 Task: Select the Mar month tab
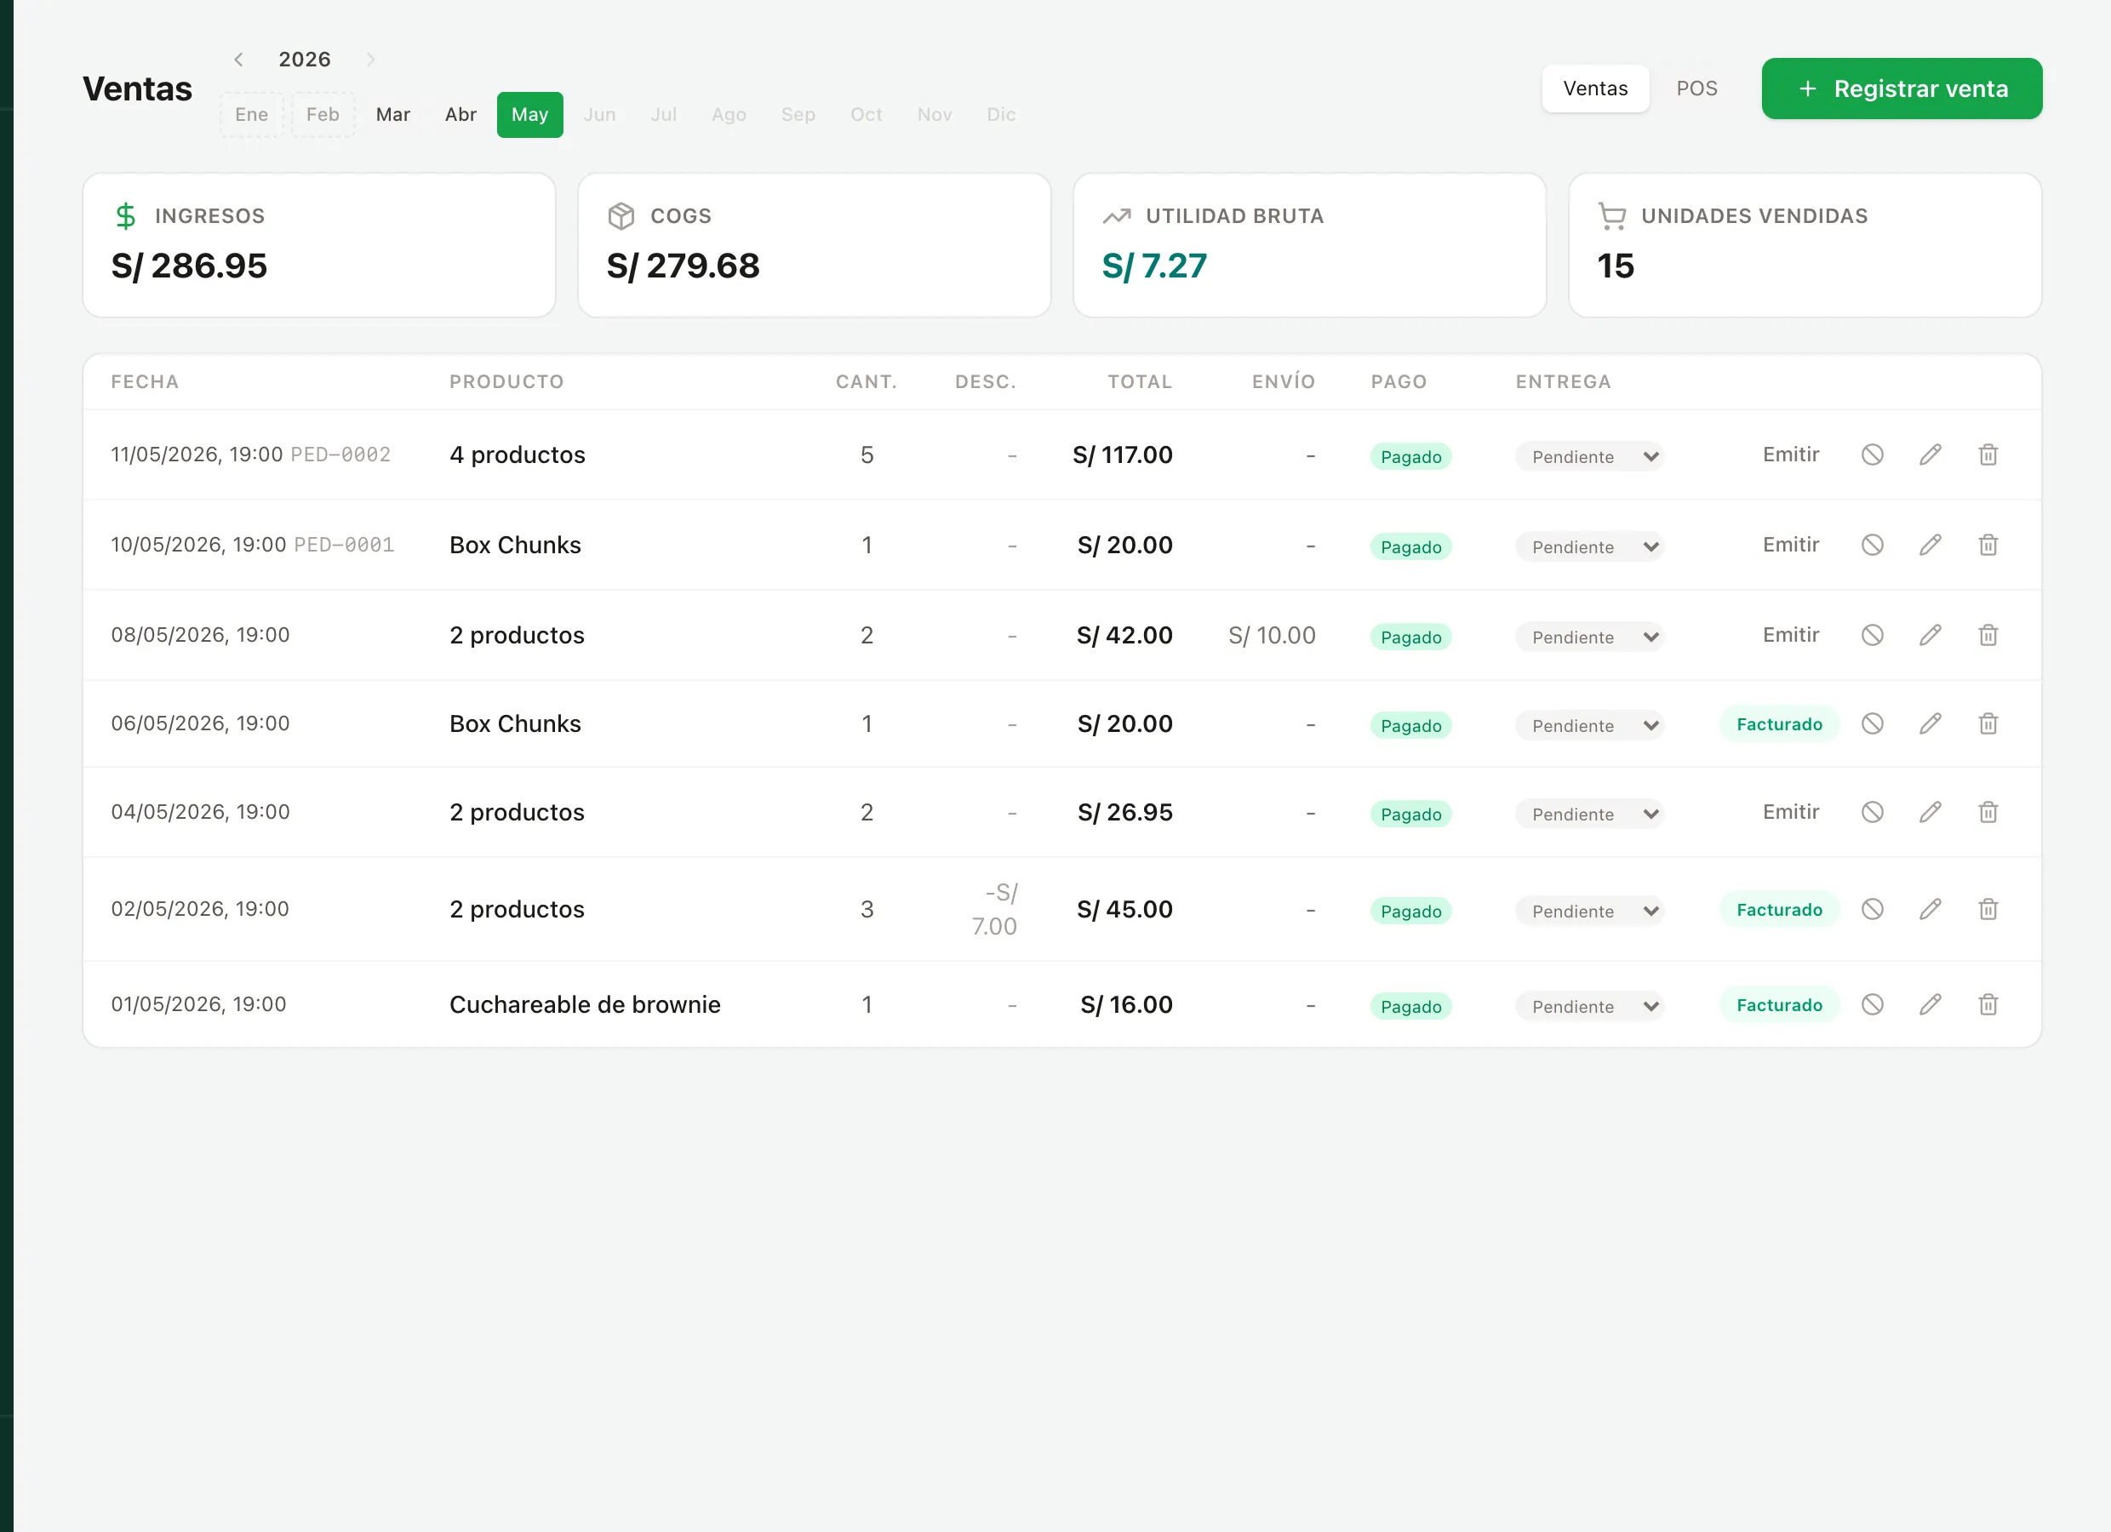point(392,115)
